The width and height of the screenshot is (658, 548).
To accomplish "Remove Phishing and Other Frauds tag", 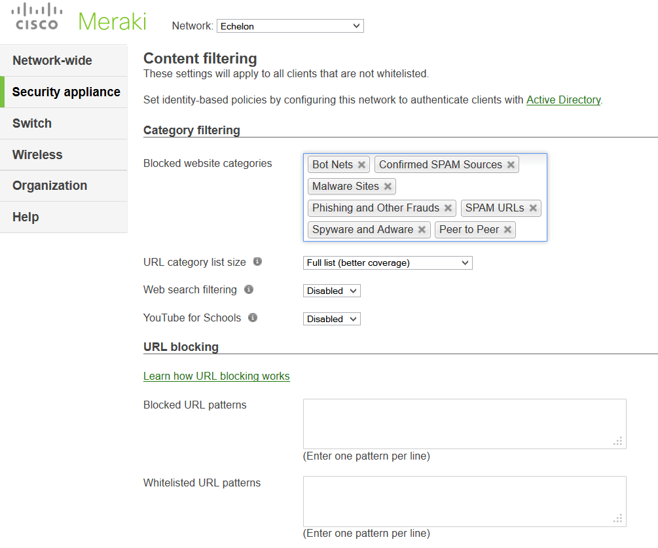I will click(448, 208).
